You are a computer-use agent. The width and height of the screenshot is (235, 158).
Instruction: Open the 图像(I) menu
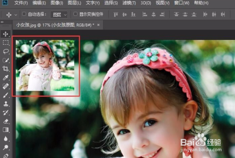click(x=57, y=3)
